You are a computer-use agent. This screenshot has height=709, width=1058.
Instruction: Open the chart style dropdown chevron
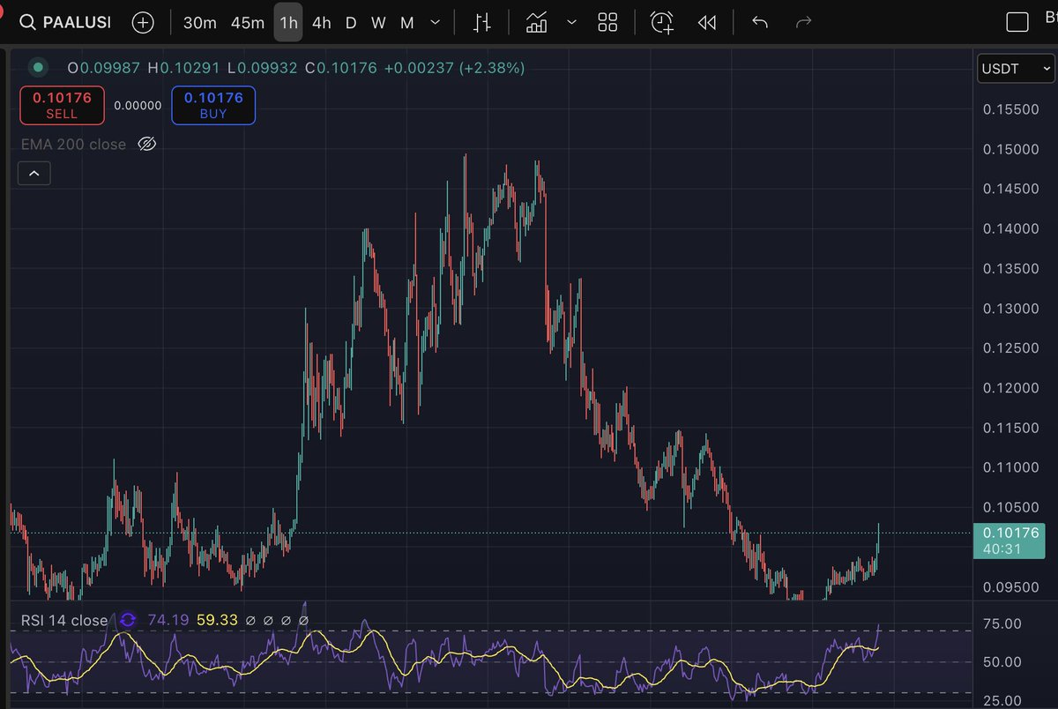tap(571, 23)
